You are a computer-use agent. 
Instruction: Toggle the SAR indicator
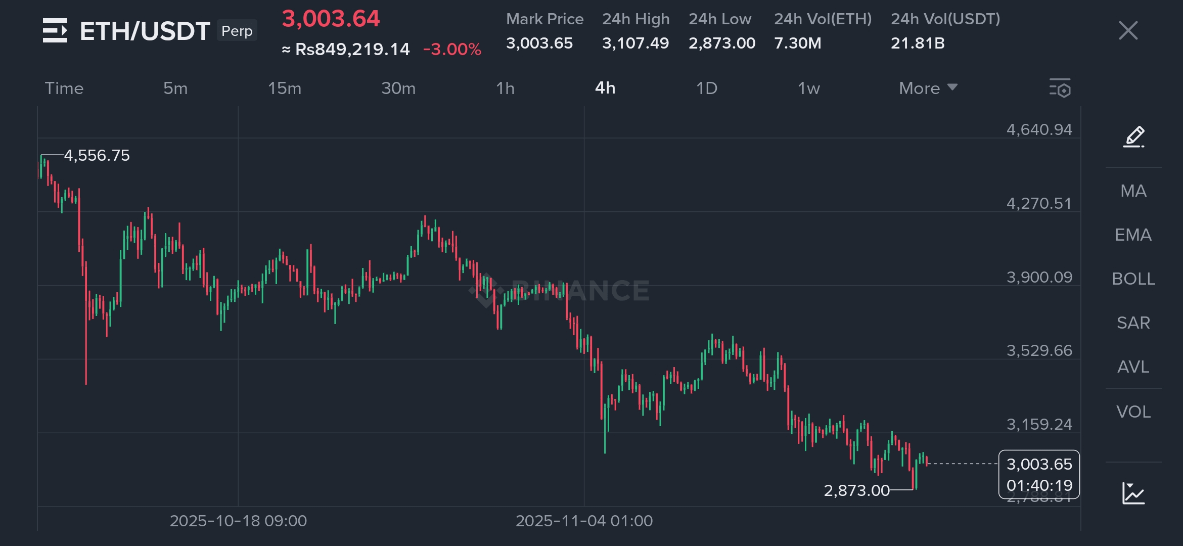[1133, 323]
